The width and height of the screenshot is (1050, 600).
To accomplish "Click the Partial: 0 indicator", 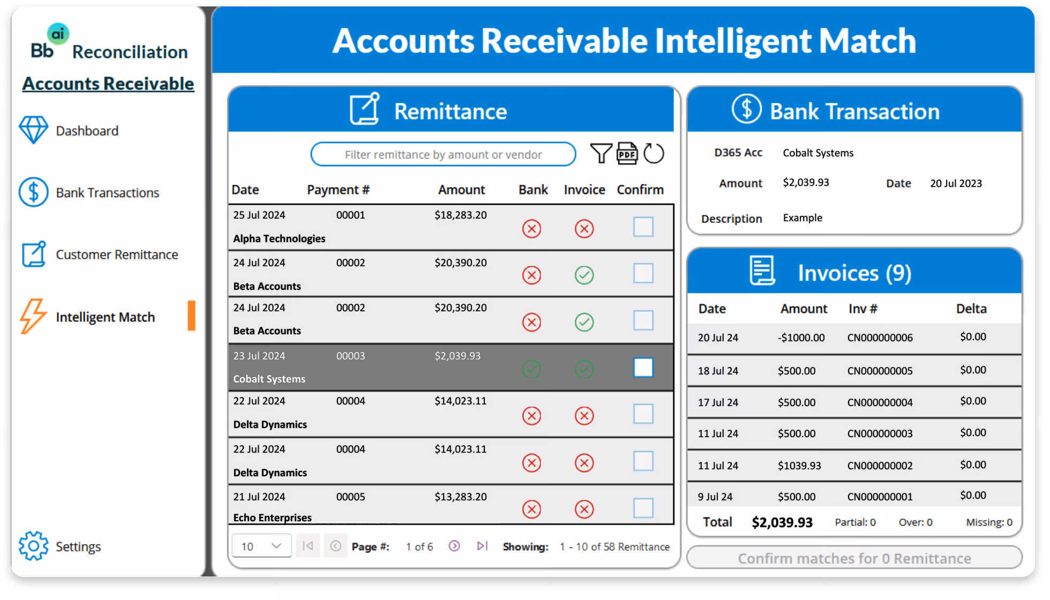I will tap(855, 522).
